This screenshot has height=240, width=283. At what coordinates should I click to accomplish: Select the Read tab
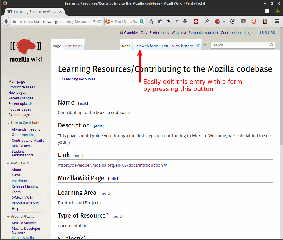(x=126, y=46)
